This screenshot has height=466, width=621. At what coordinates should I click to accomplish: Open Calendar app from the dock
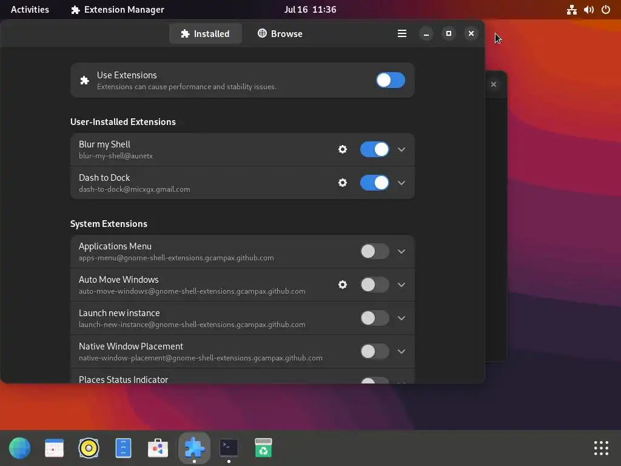(x=54, y=448)
